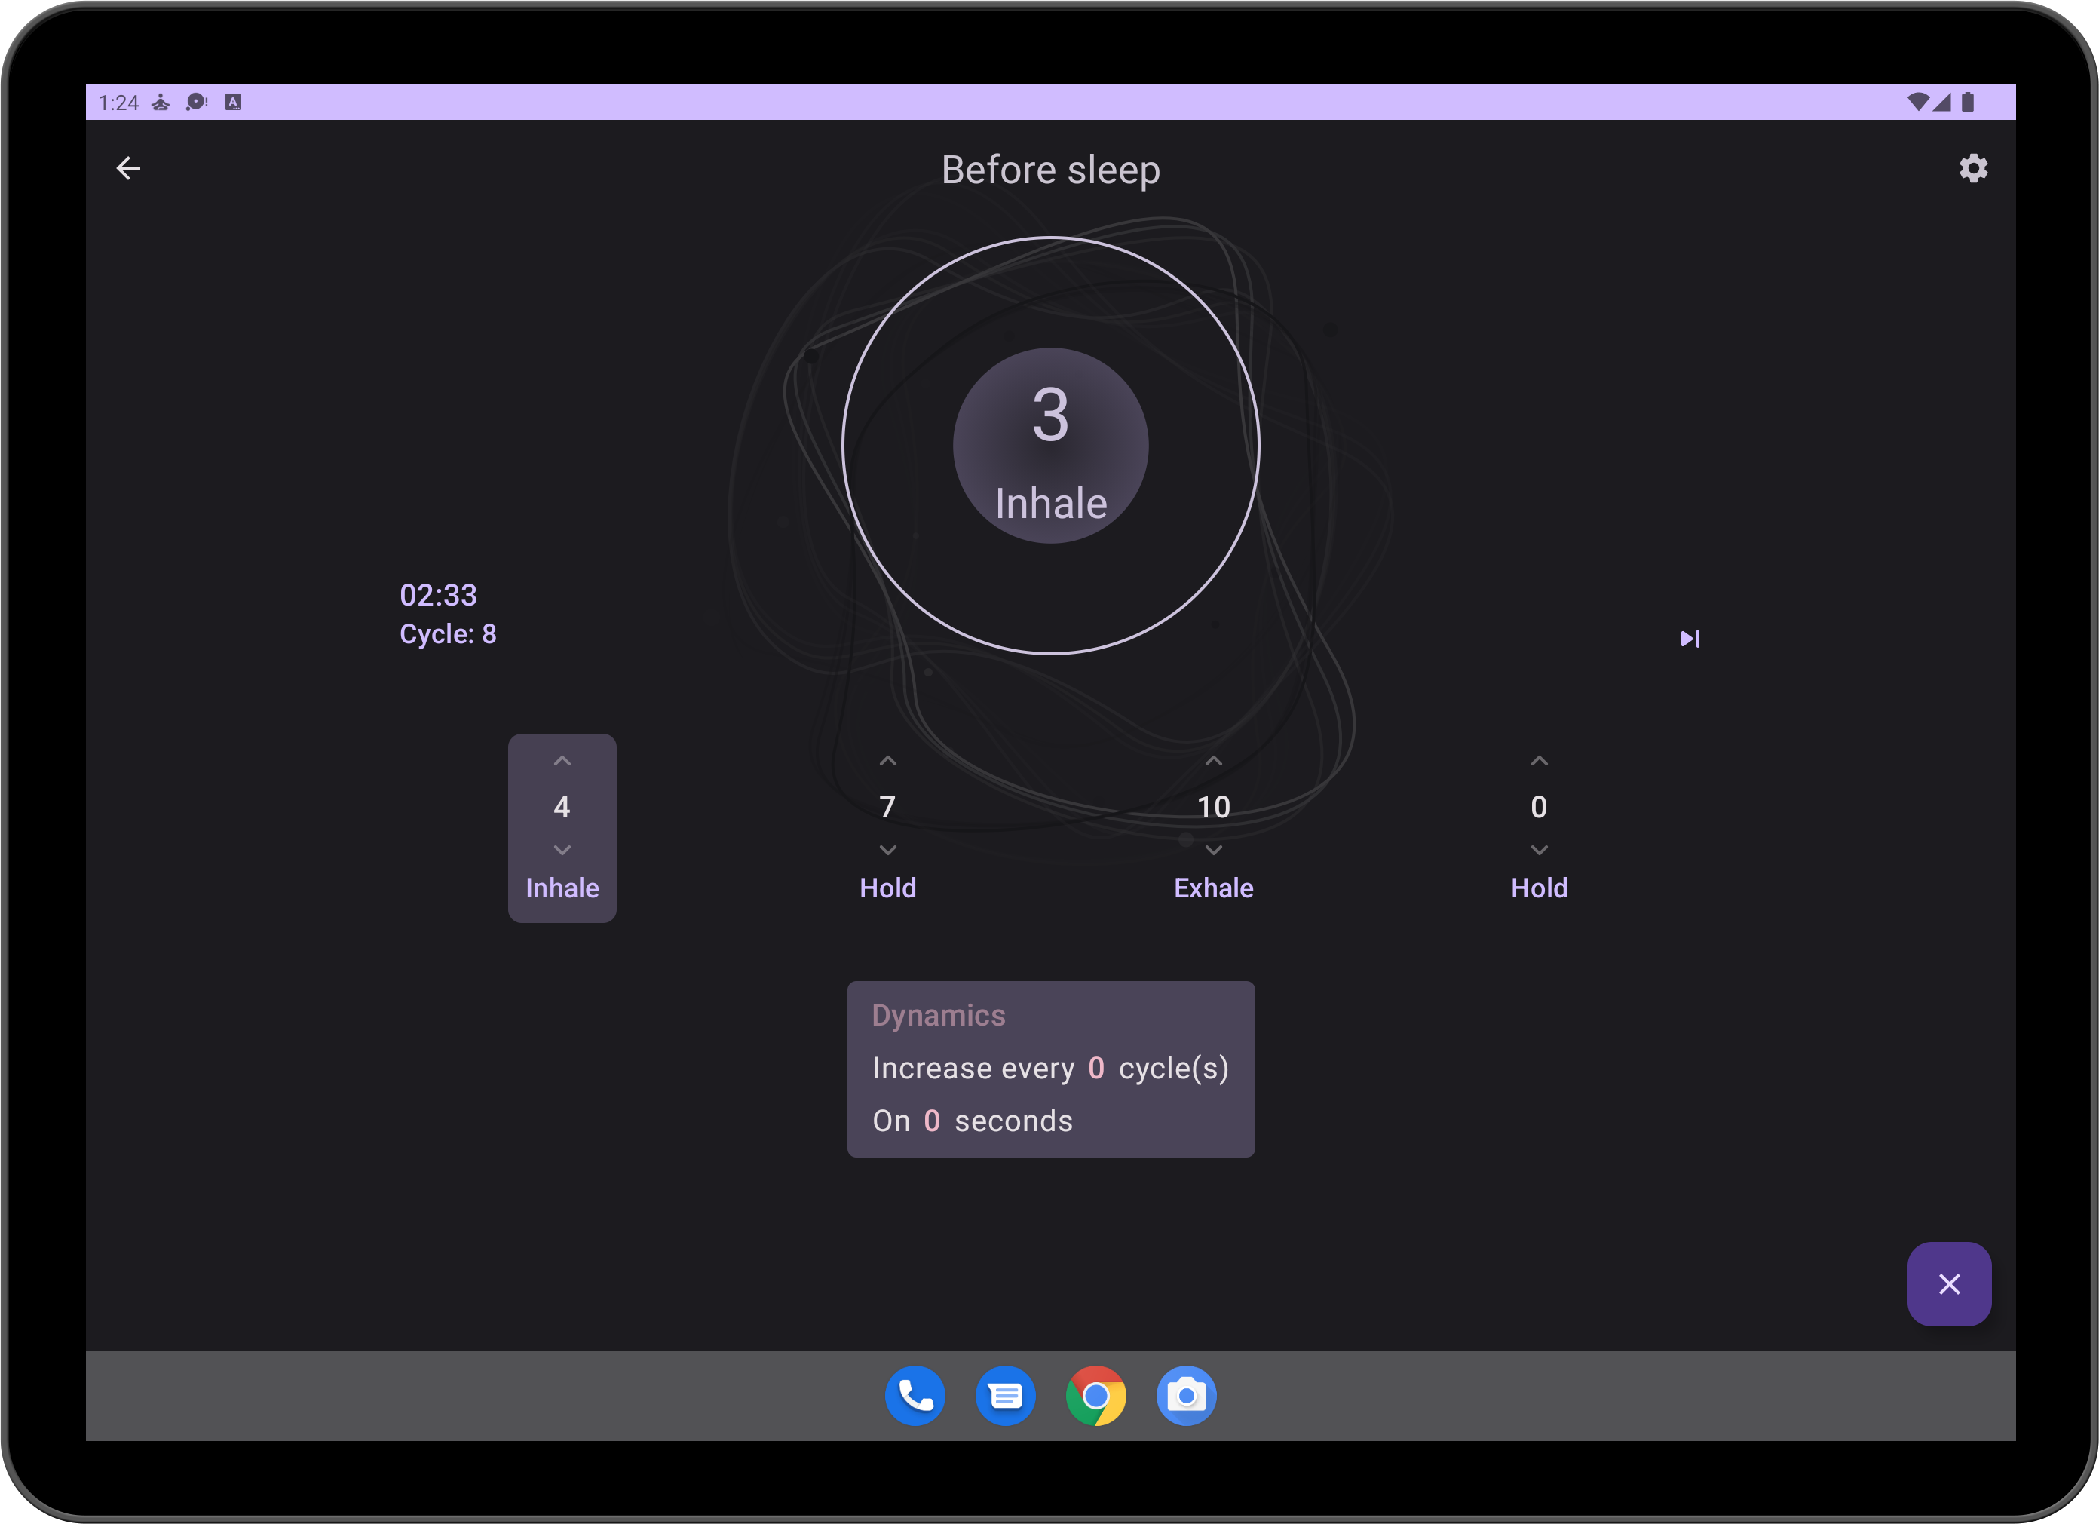2099x1524 pixels.
Task: Tap the elapsed time 02:33
Action: pos(439,594)
